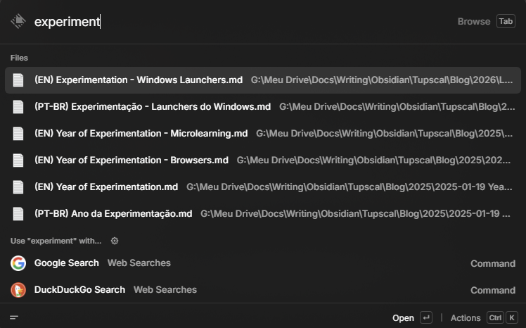The image size is (526, 328).
Task: Click the "Web Searches" label beside Google Search
Action: click(x=139, y=263)
